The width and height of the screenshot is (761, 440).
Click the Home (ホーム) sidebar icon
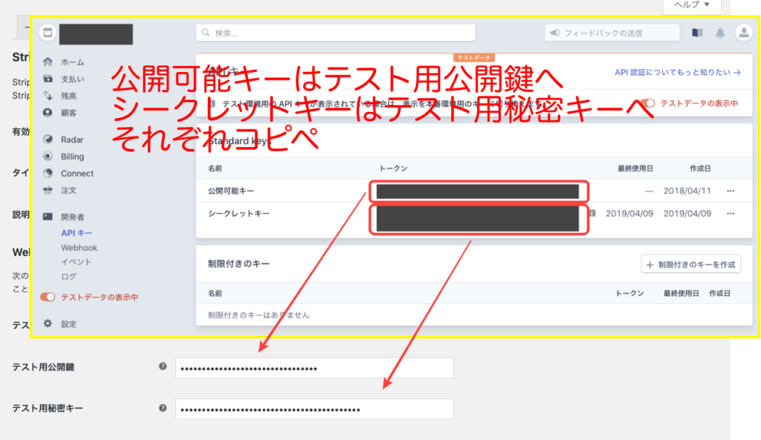[x=48, y=62]
